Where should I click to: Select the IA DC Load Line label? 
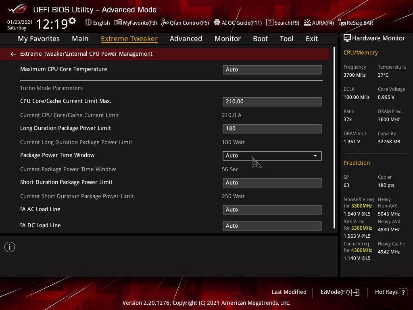click(x=40, y=225)
